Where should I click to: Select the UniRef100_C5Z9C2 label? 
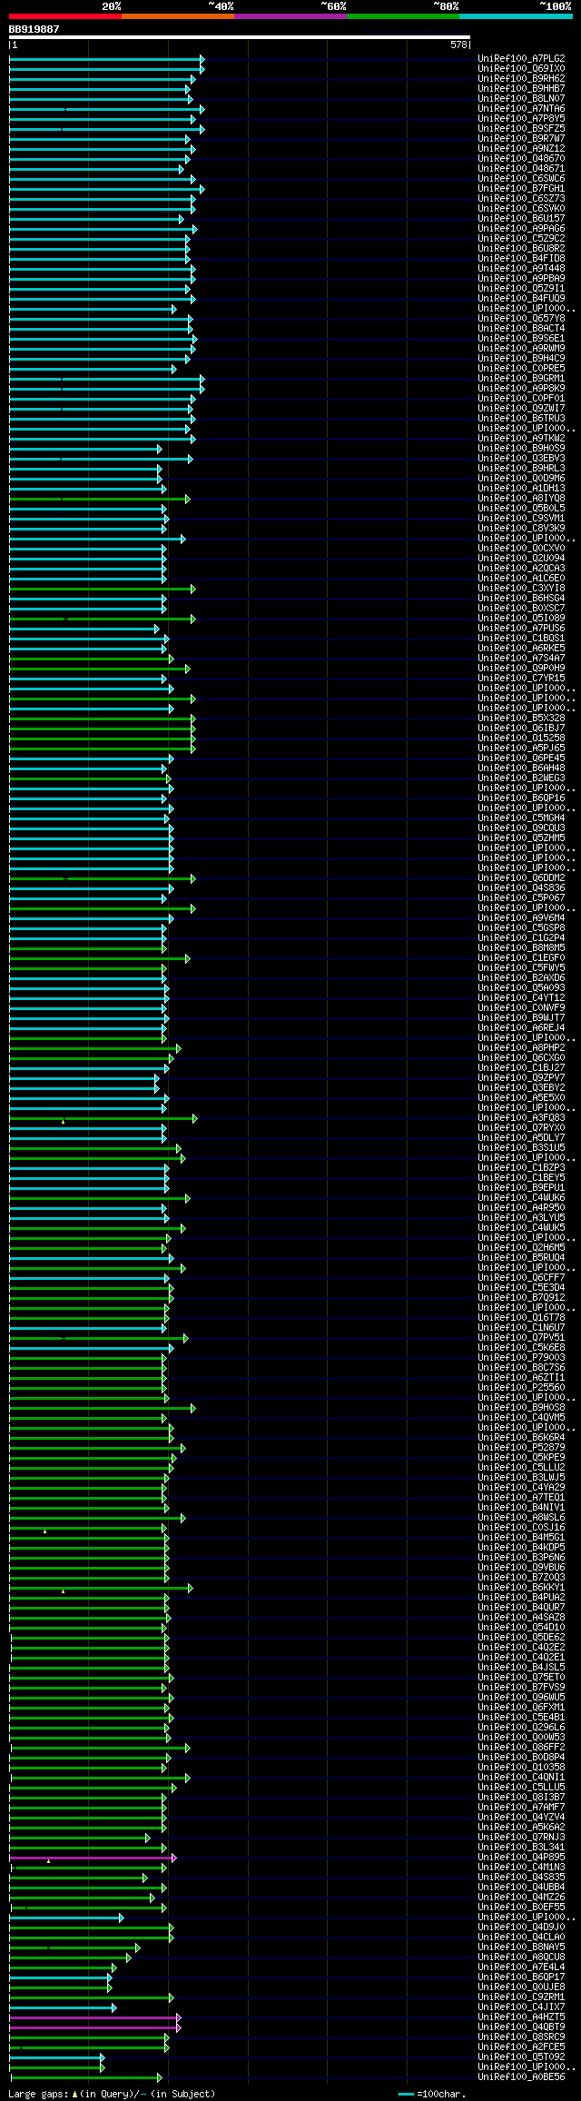point(521,239)
